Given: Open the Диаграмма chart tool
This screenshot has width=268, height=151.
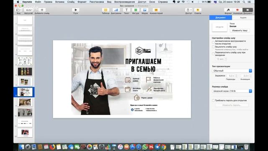Looking at the screenshot, I should [116, 10].
